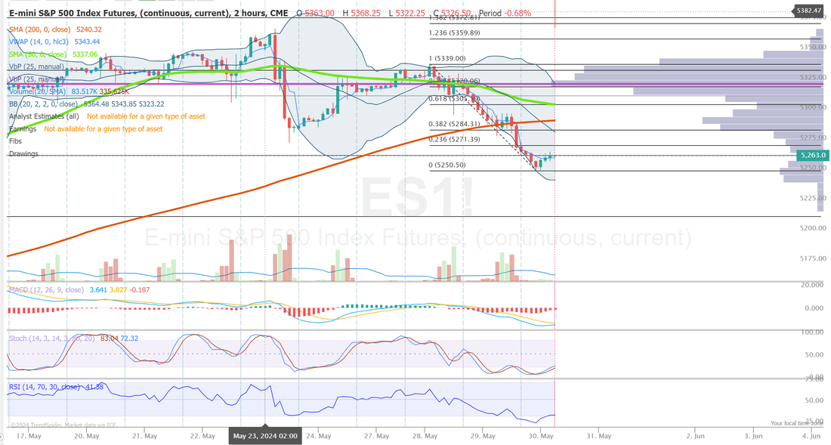Click the TrendSpider copyright notice
This screenshot has height=445, width=831.
63,425
